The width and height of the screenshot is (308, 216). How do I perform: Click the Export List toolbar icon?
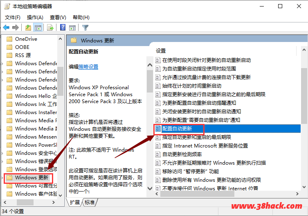tap(50, 28)
